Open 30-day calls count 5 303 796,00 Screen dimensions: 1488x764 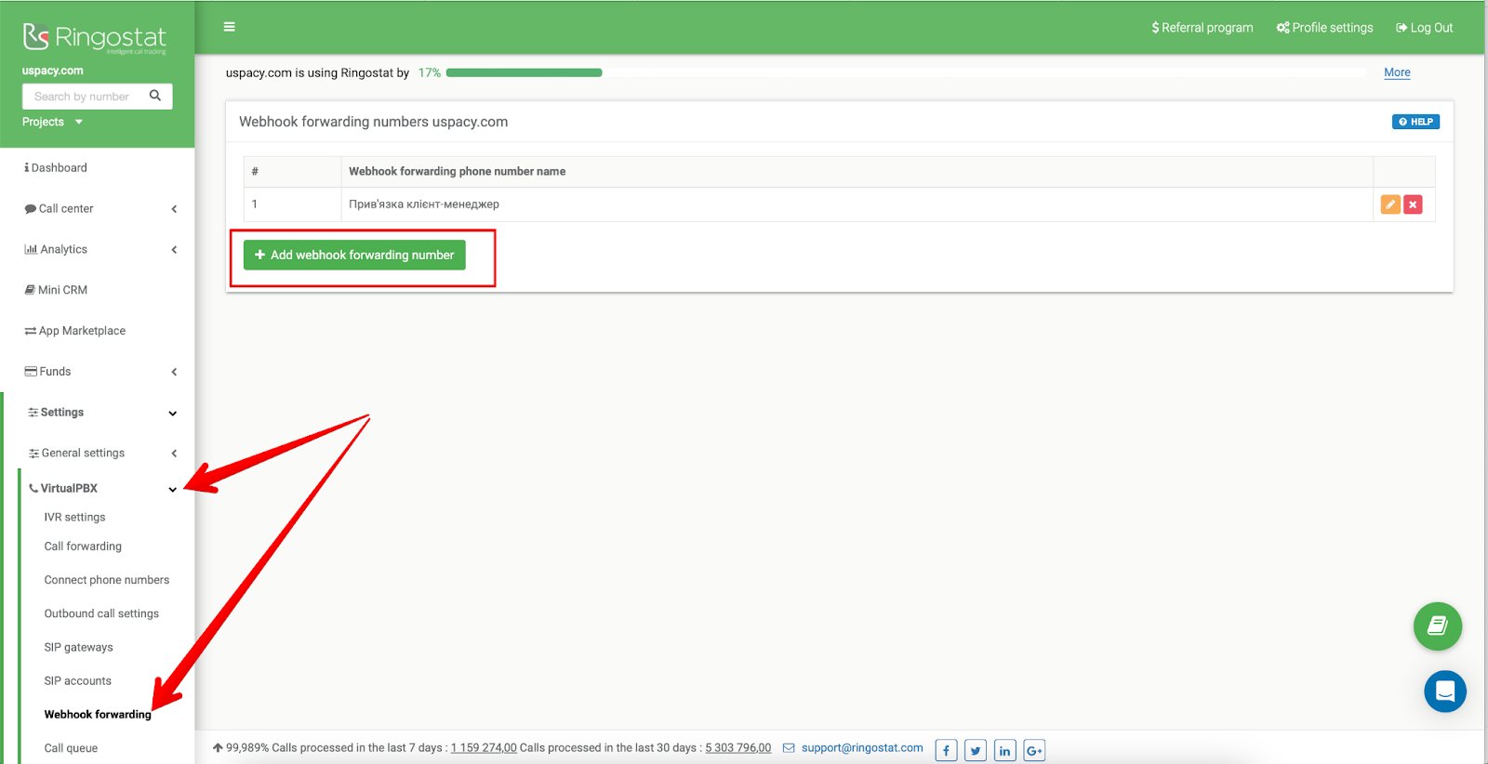coord(737,747)
